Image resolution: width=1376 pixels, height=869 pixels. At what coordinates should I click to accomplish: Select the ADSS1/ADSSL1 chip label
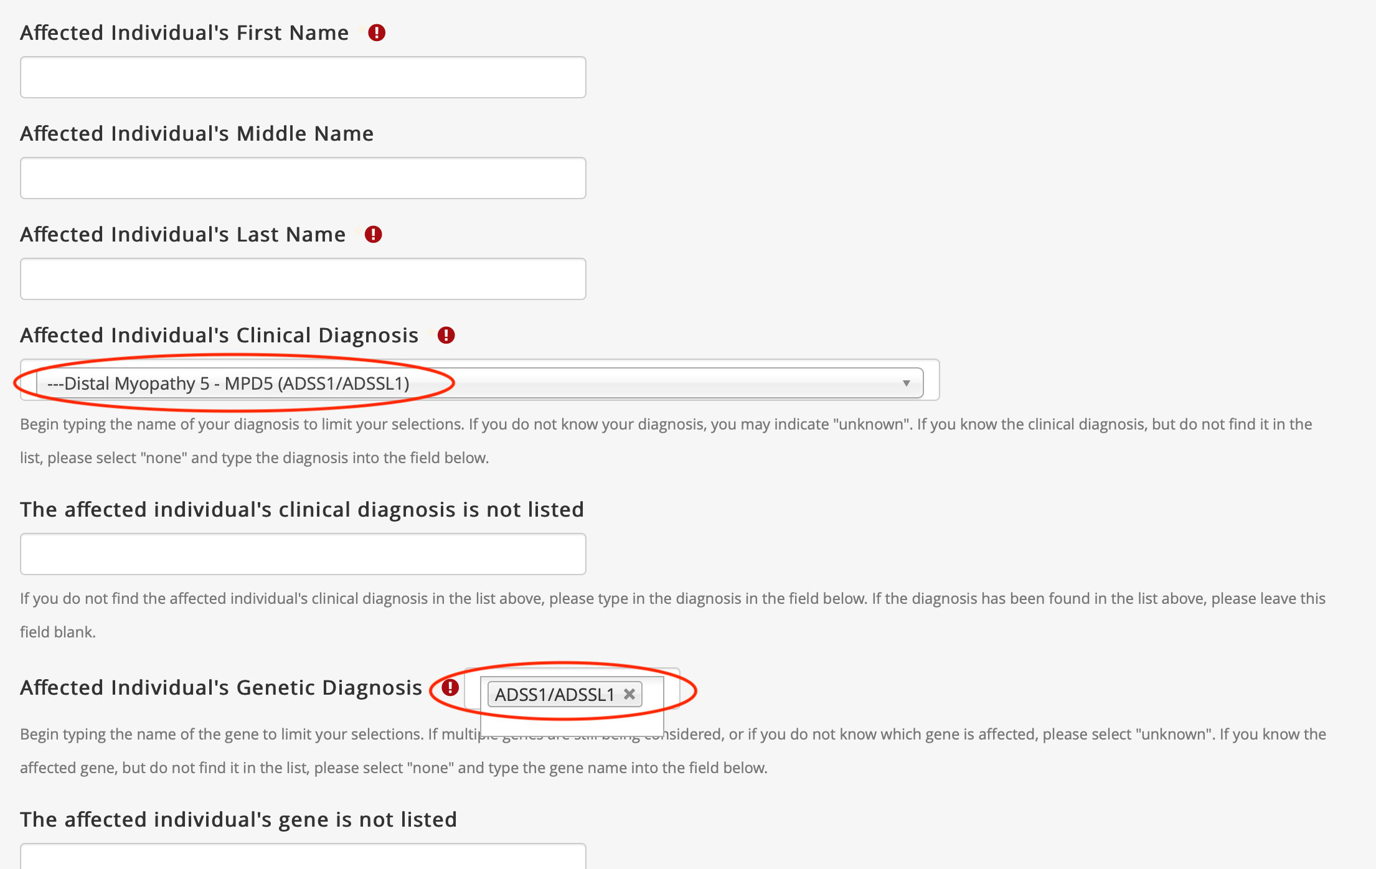point(554,694)
